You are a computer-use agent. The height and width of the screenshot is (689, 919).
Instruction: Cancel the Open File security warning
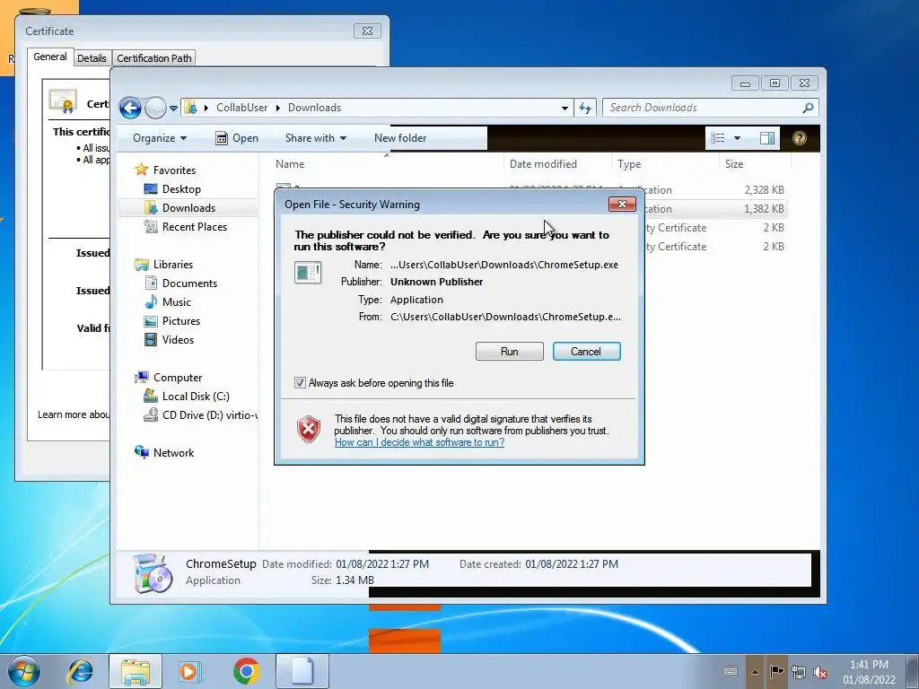[x=586, y=352]
